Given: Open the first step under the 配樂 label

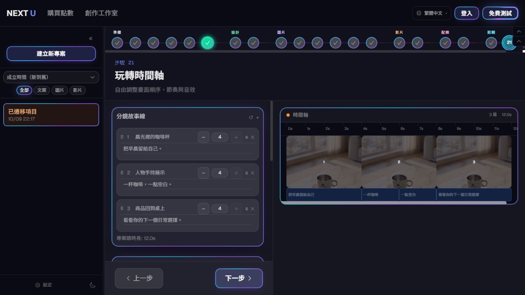Looking at the screenshot, I should (x=445, y=43).
